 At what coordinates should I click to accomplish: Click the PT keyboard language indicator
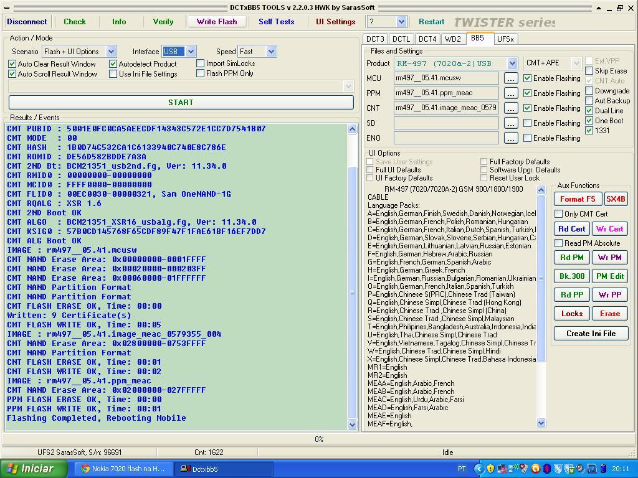462,469
